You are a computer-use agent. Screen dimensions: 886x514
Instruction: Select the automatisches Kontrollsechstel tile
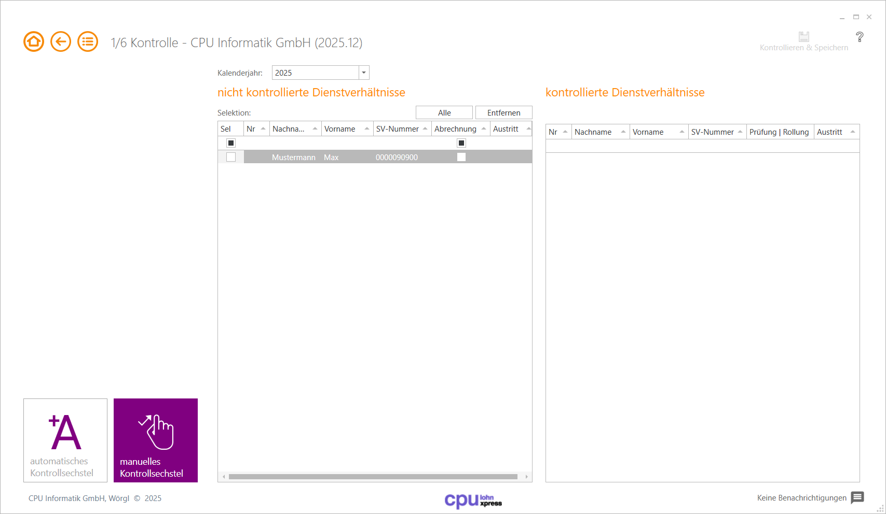65,440
